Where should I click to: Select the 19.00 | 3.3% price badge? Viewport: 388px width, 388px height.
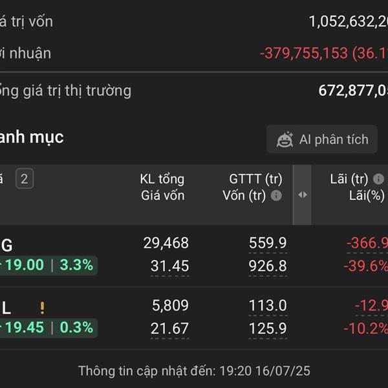(x=48, y=265)
